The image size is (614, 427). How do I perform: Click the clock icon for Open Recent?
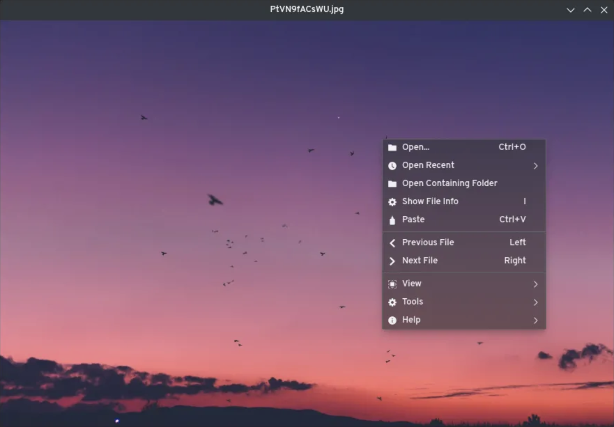click(392, 165)
